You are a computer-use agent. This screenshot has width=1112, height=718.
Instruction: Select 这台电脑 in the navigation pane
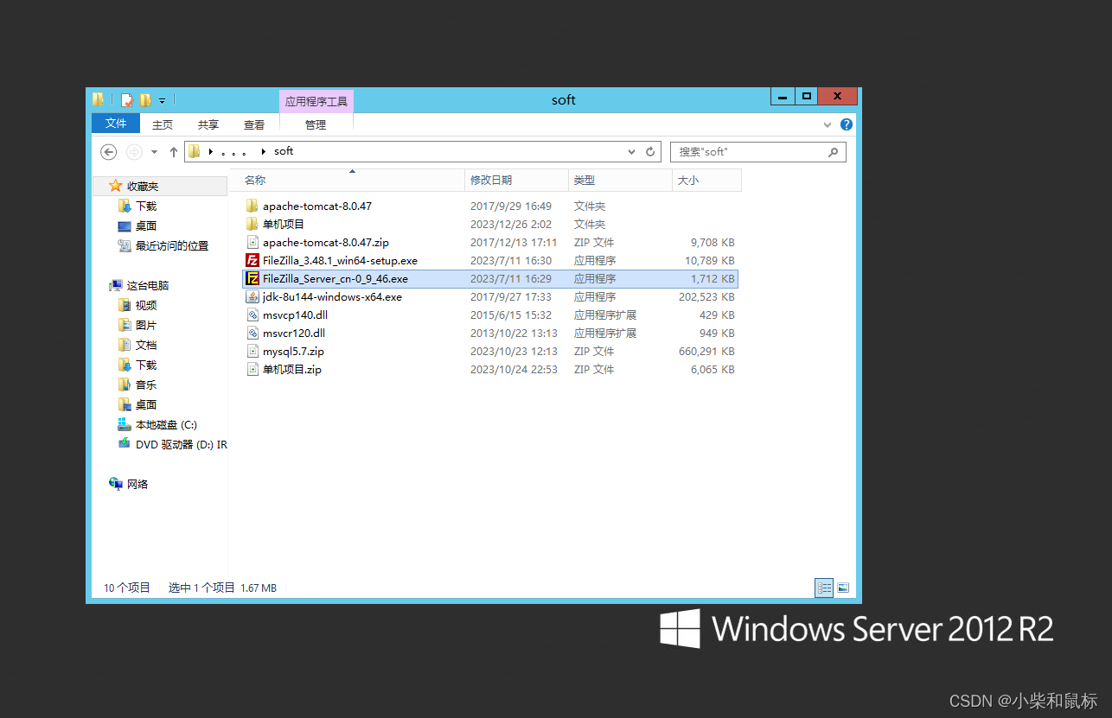coord(148,286)
